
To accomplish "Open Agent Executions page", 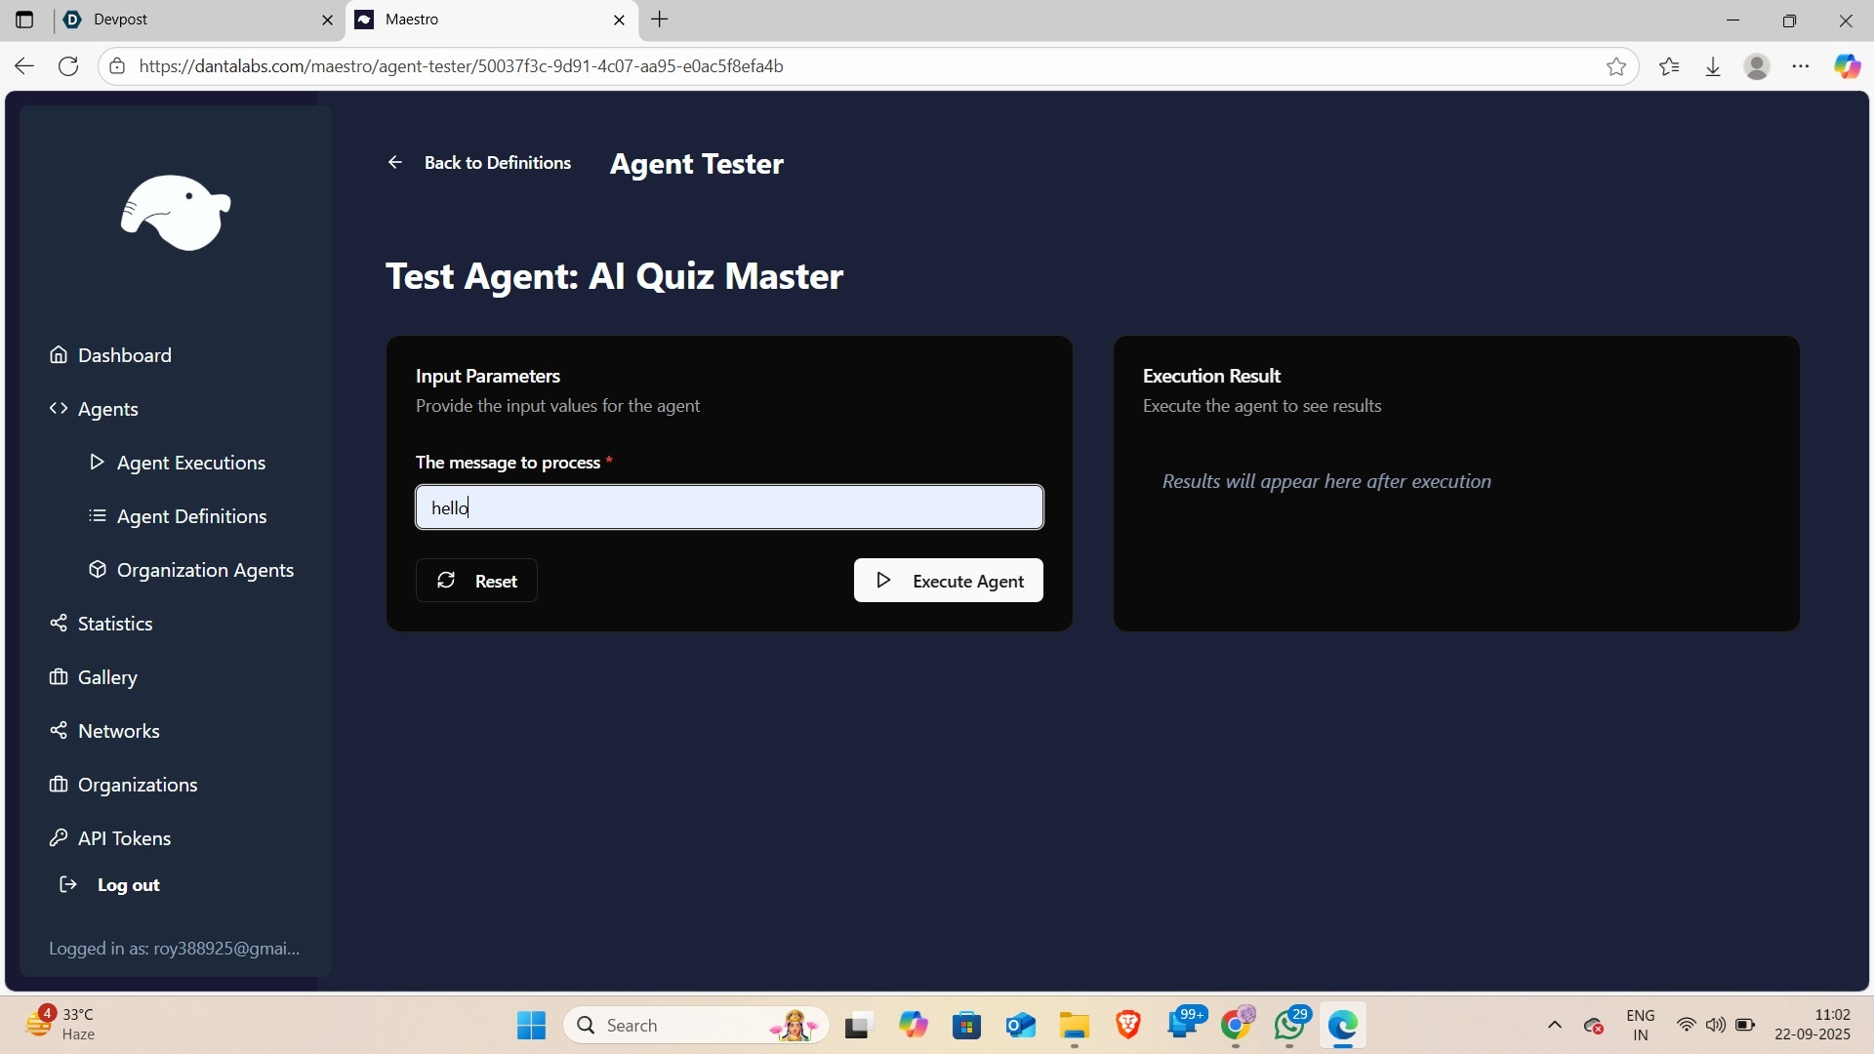I will tap(190, 463).
